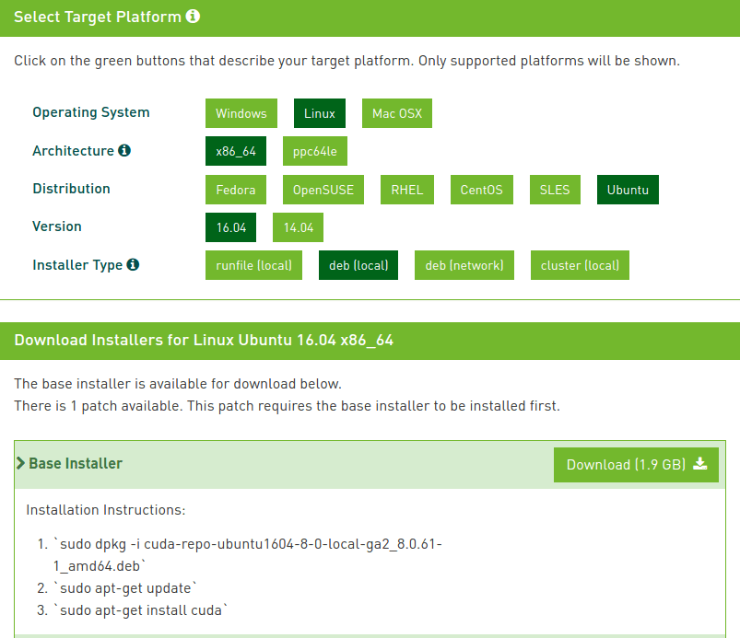Click info icon beside Select Target Platform
The image size is (740, 638).
pos(193,16)
